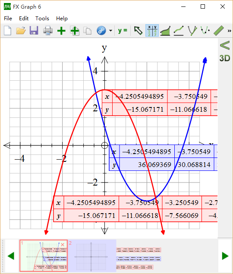
Task: Select page 2 thumbnail
Action: [92, 255]
